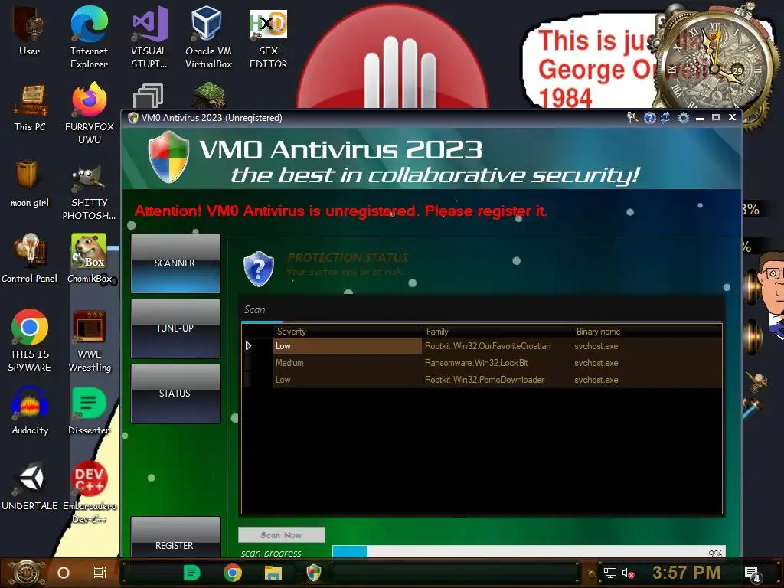784x588 pixels.
Task: Click the blue update arrows icon
Action: pos(665,117)
